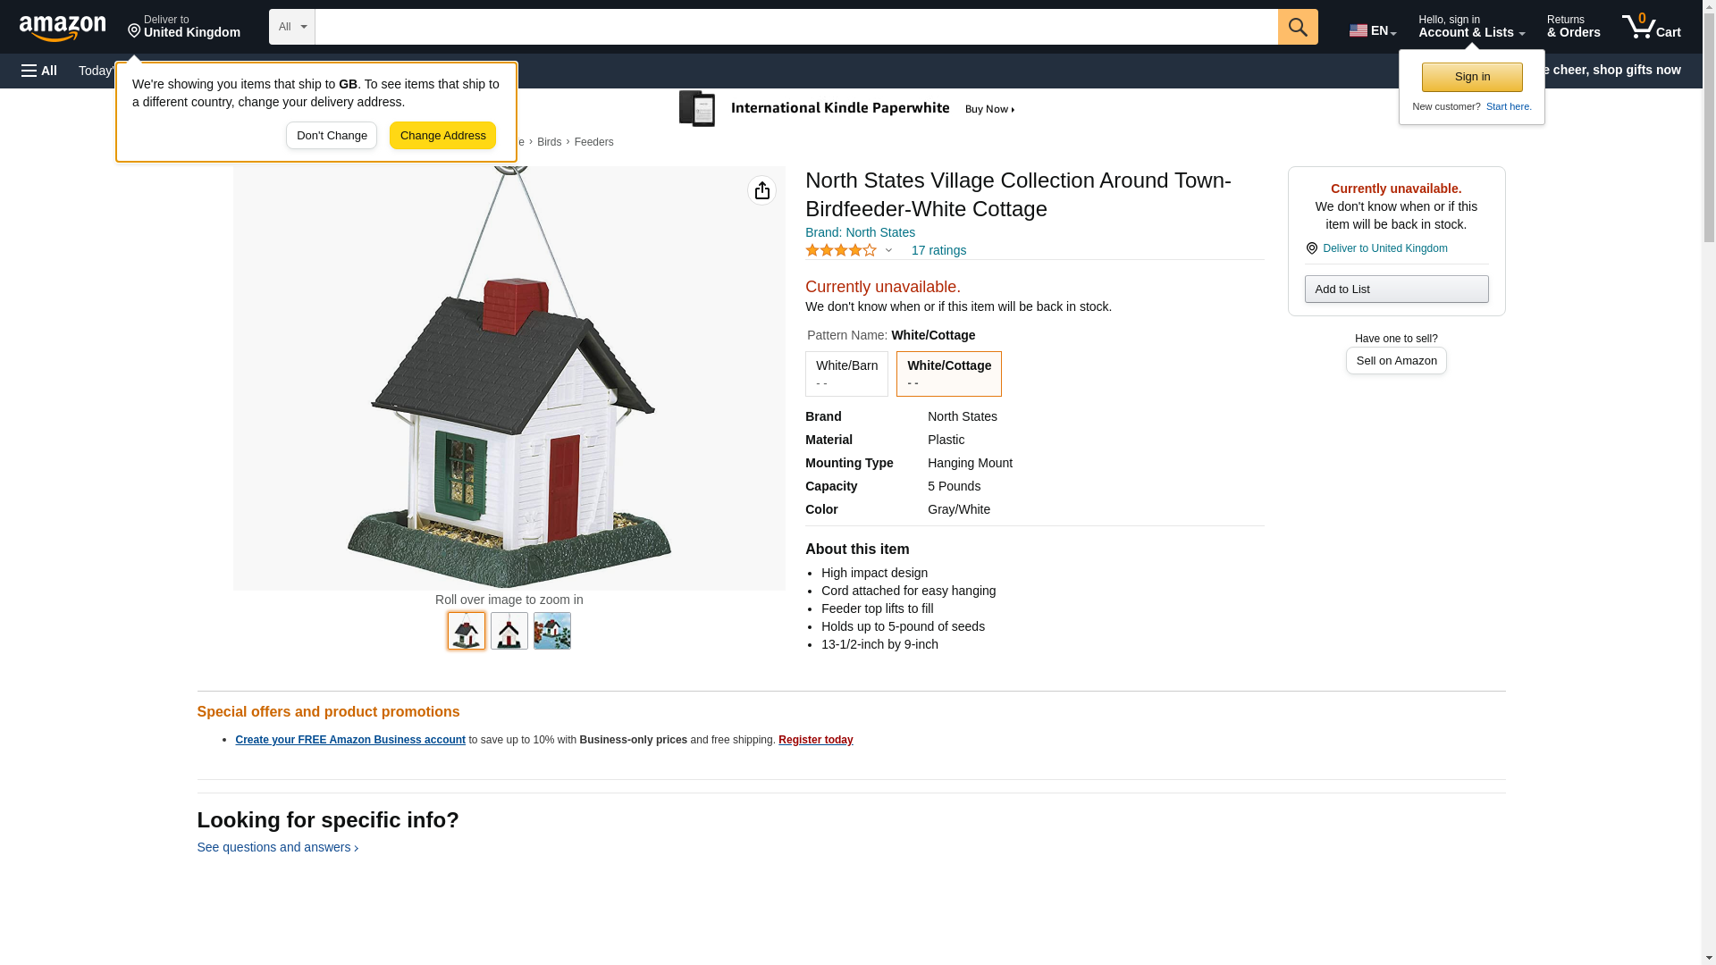Click the Change Address button
The width and height of the screenshot is (1716, 965).
[442, 136]
